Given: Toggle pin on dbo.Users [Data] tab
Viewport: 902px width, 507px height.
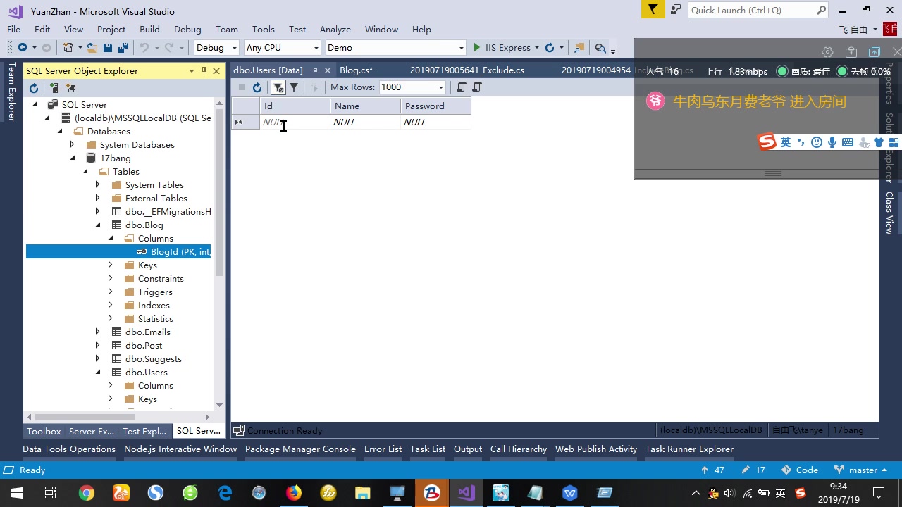Looking at the screenshot, I should [314, 70].
